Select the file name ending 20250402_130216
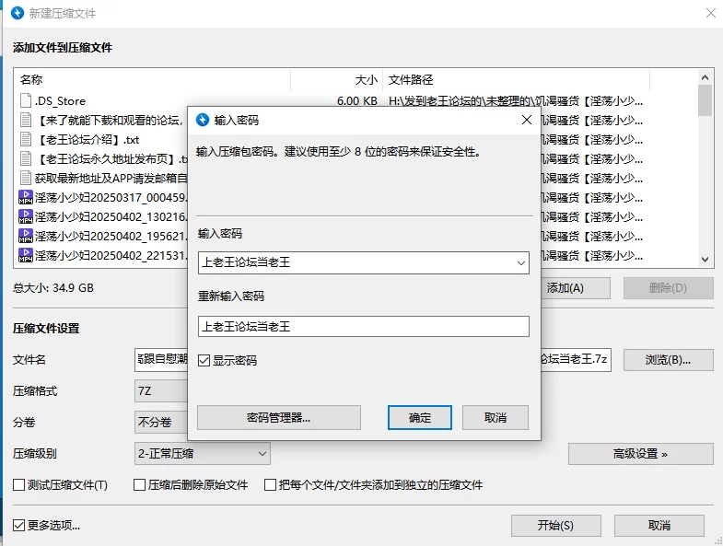723x546 pixels. click(x=111, y=216)
